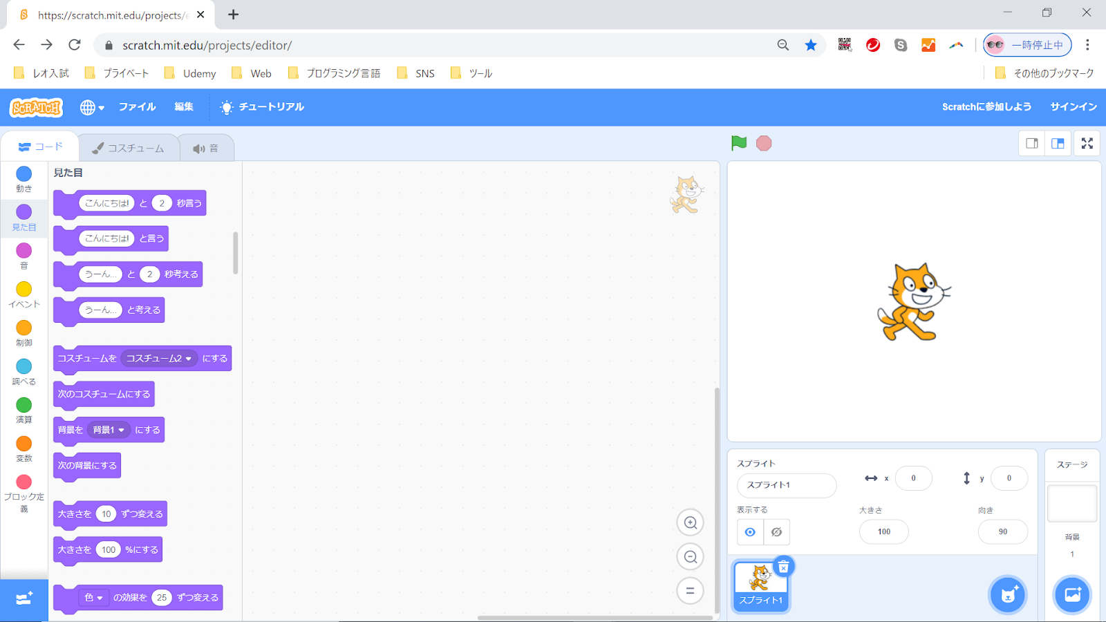Click the green flag to run
This screenshot has height=622, width=1106.
739,143
